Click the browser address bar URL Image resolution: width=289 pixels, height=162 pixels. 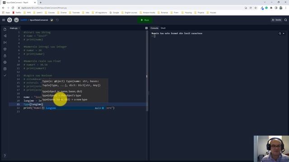click(x=44, y=8)
